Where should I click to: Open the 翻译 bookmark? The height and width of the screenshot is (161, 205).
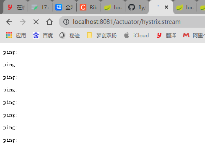[x=166, y=35]
